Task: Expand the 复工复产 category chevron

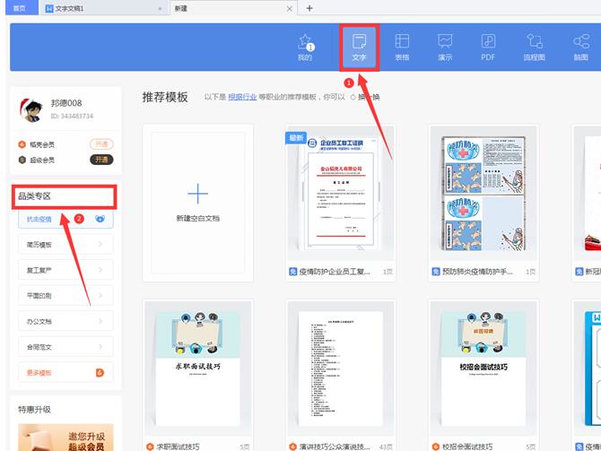Action: [100, 270]
